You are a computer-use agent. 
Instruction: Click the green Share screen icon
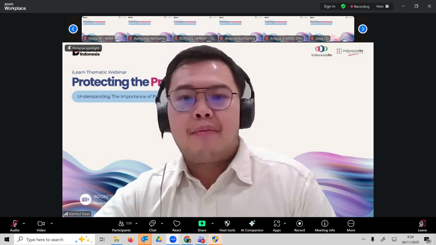tap(202, 223)
